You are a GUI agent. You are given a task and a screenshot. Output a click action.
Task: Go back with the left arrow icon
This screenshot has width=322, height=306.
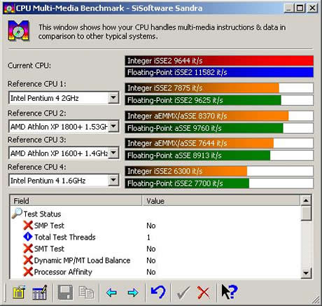point(111,293)
